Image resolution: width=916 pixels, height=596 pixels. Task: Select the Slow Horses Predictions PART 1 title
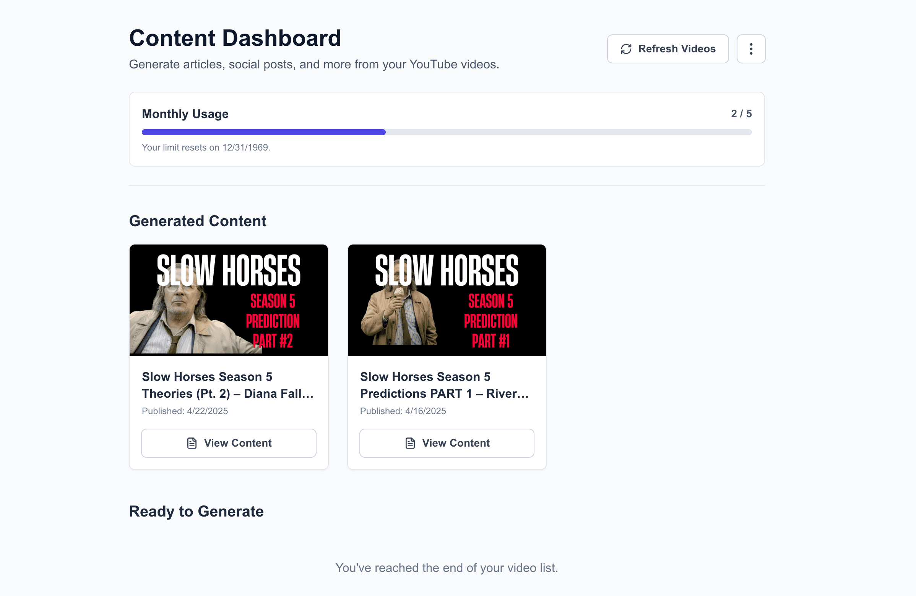click(x=444, y=385)
